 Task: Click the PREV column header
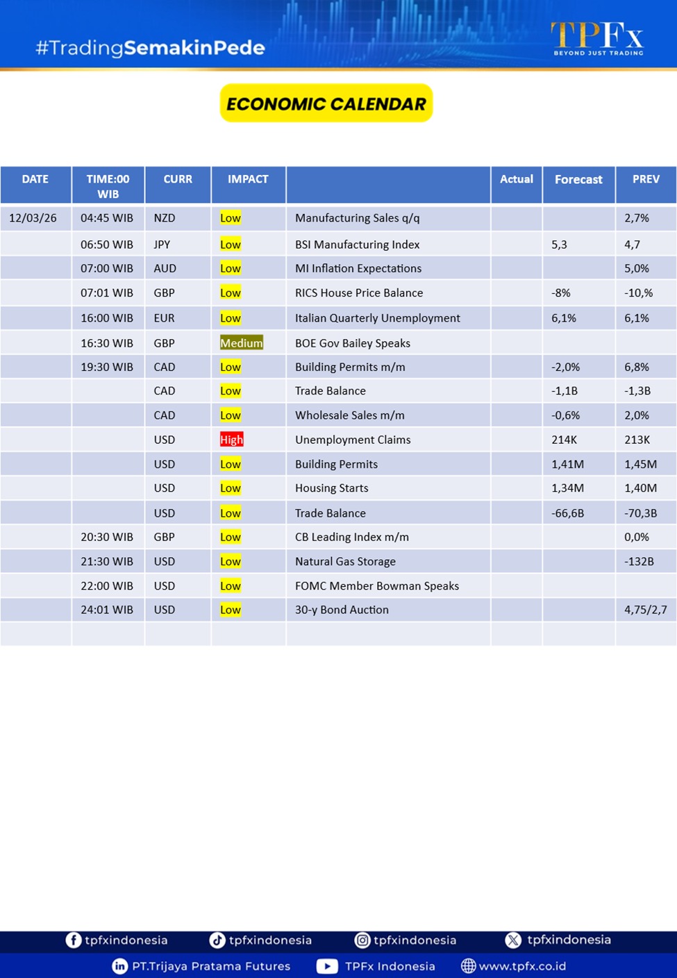pos(646,179)
